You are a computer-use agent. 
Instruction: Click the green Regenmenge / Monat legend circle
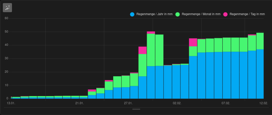pos(178,14)
